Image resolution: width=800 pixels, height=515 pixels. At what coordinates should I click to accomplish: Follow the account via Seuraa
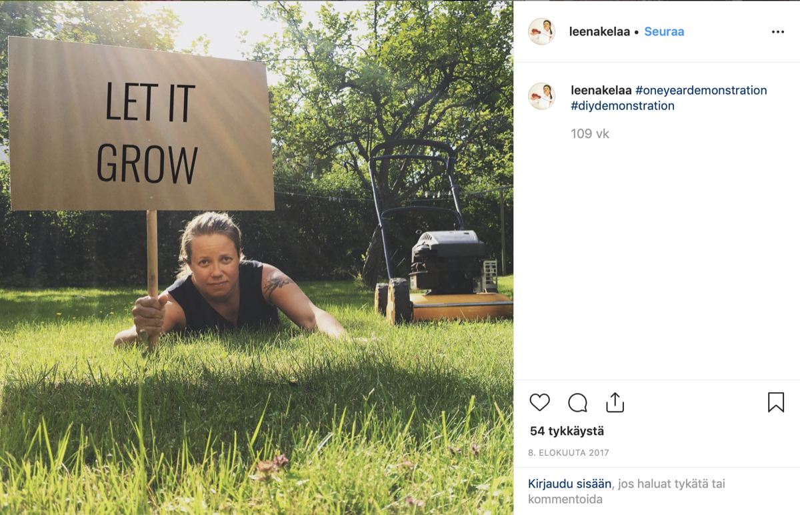point(664,31)
